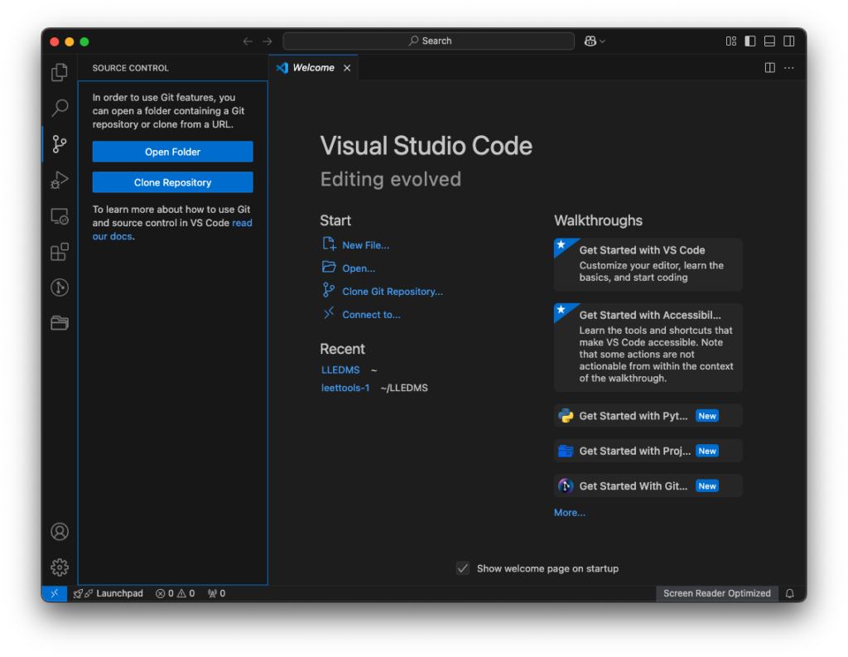Open errors and warnings status indicator
The image size is (848, 657).
176,594
